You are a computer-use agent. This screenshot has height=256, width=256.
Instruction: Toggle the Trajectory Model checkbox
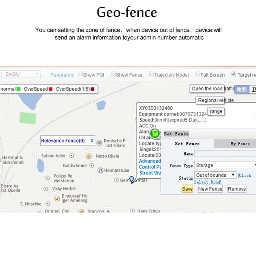(151, 74)
